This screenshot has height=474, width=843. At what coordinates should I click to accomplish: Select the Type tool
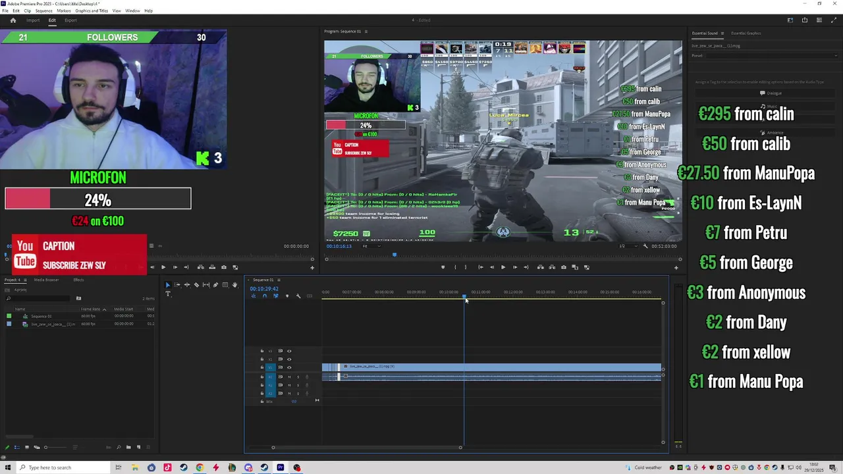(x=168, y=294)
